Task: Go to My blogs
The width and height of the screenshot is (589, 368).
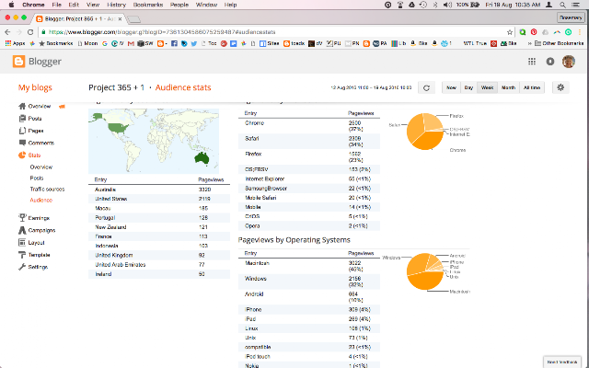Action: click(x=35, y=87)
